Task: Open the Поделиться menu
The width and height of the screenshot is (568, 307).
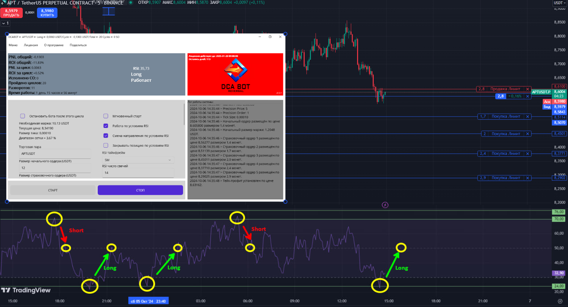Action: pyautogui.click(x=78, y=45)
